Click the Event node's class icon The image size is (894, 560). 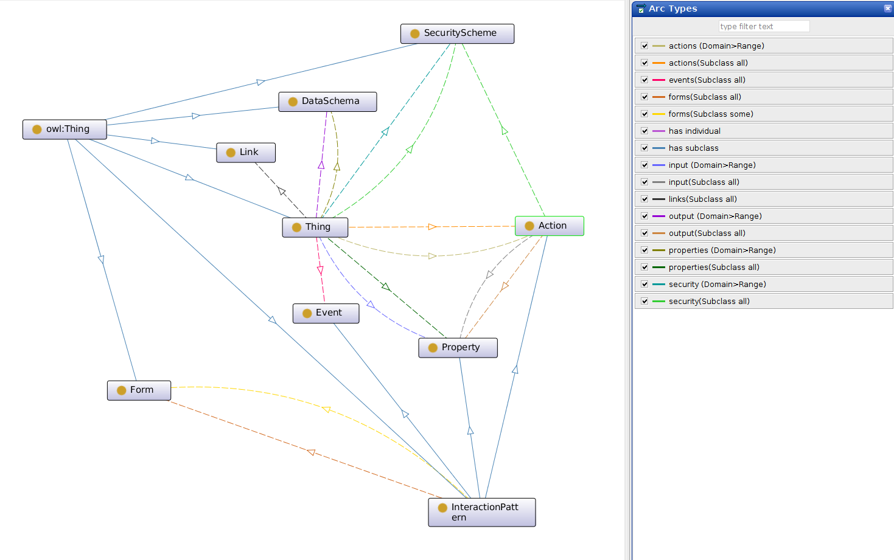click(x=307, y=313)
